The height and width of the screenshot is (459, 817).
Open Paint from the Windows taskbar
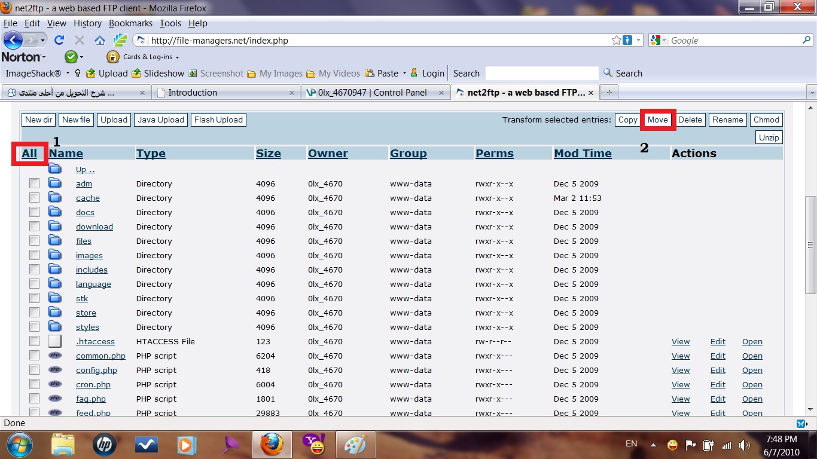tap(355, 445)
